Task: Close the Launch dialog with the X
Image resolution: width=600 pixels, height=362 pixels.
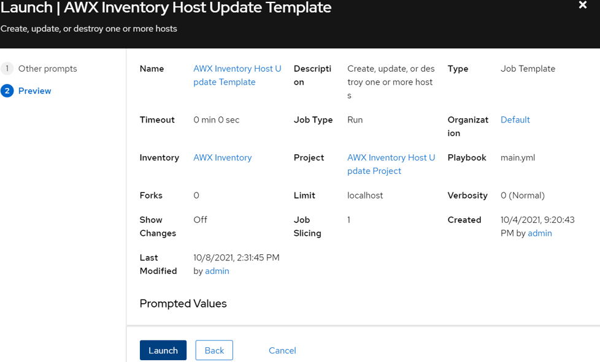Action: click(x=582, y=5)
